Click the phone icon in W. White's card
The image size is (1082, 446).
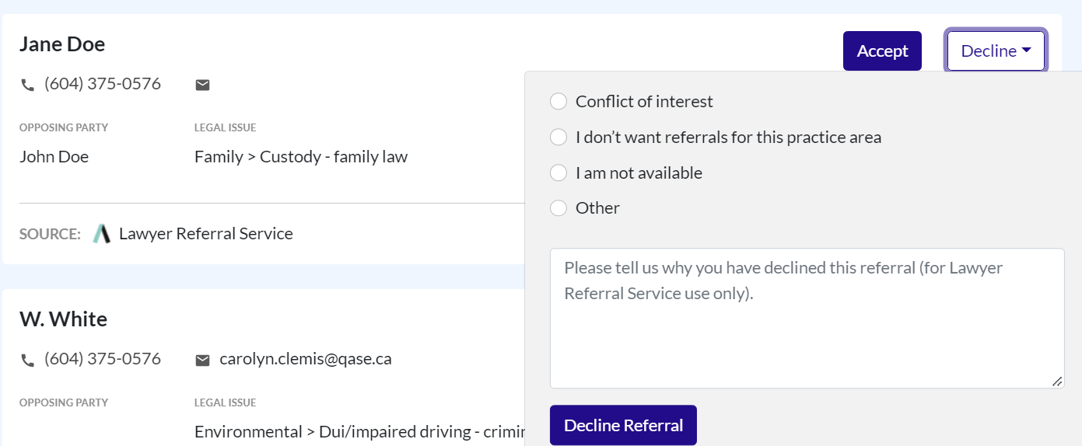pyautogui.click(x=28, y=360)
